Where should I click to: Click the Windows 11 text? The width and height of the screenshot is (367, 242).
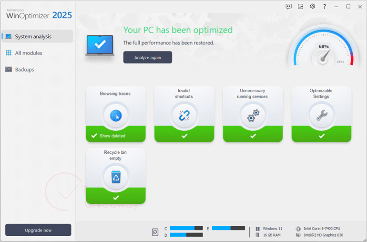click(273, 229)
